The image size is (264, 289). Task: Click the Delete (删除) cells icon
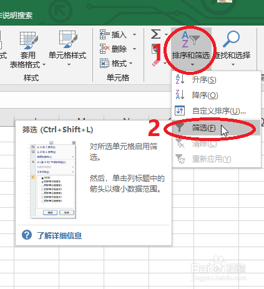pos(104,49)
